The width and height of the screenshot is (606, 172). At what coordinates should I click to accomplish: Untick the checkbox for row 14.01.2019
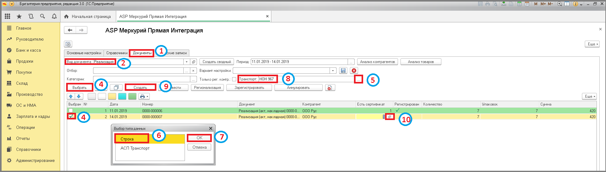coord(71,117)
